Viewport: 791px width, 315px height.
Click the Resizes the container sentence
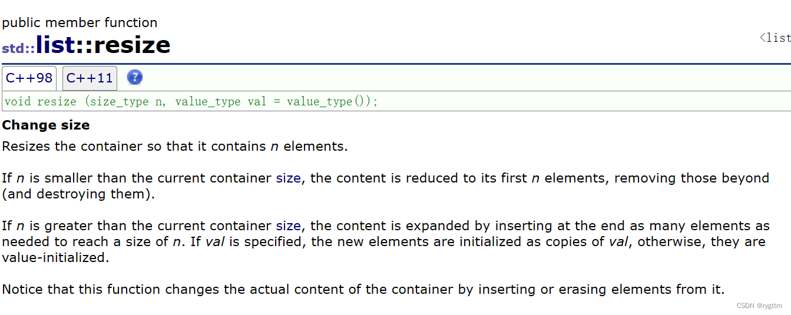click(175, 146)
